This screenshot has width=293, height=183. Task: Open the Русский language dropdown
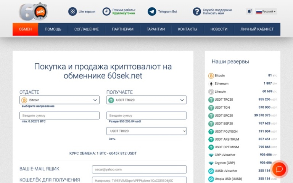pyautogui.click(x=266, y=11)
